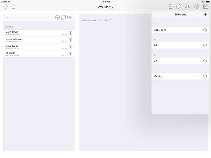
Task: Open the settings gear icon
Action: click(5, 6)
